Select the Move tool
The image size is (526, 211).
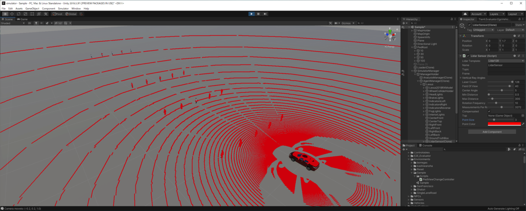[x=12, y=14]
